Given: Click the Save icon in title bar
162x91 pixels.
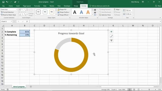Looking at the screenshot, I should click(x=3, y=2).
